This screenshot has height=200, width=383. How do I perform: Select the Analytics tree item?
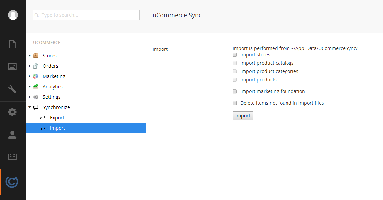tap(52, 87)
